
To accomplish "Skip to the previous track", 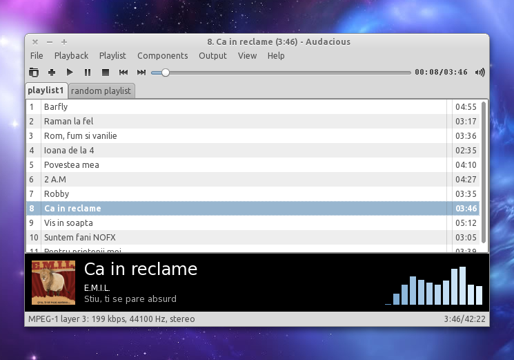I will (123, 72).
